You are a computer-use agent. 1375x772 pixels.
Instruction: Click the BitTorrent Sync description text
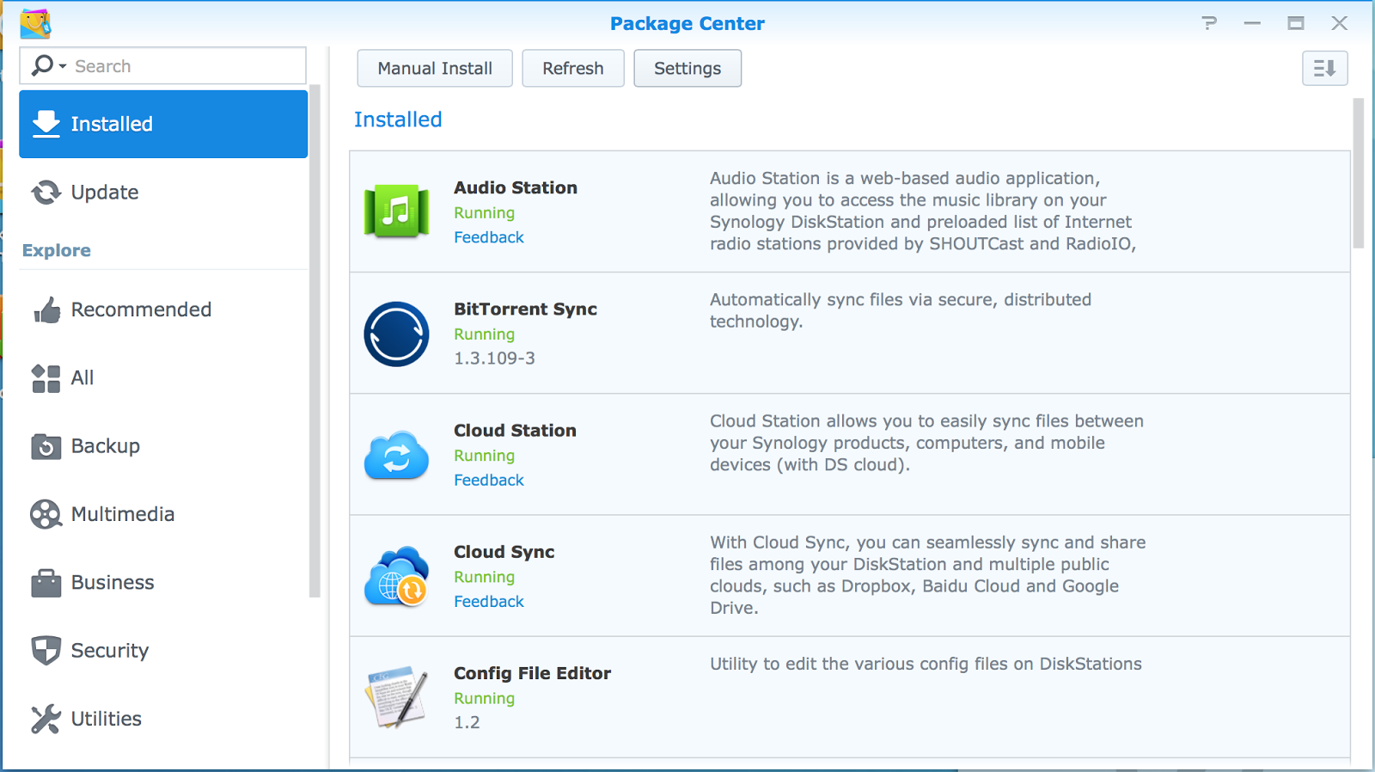click(x=901, y=310)
